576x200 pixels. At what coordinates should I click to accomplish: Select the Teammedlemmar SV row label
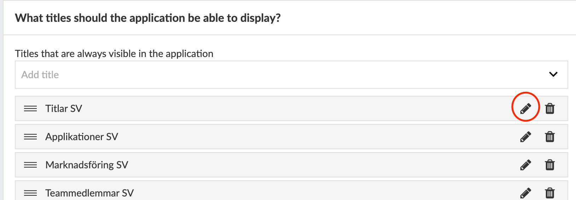point(90,193)
